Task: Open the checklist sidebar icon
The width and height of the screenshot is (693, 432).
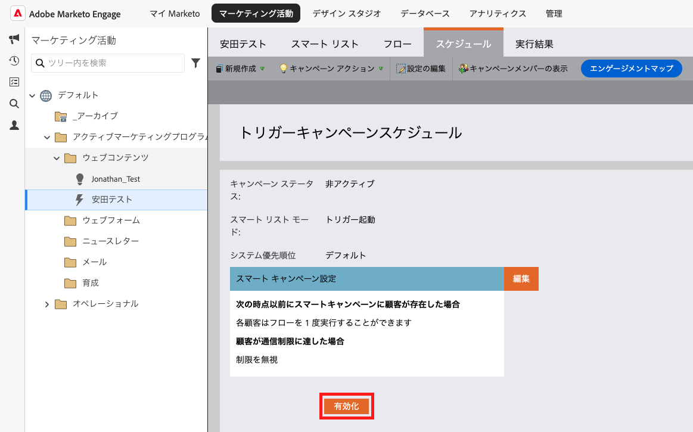Action: coord(14,82)
